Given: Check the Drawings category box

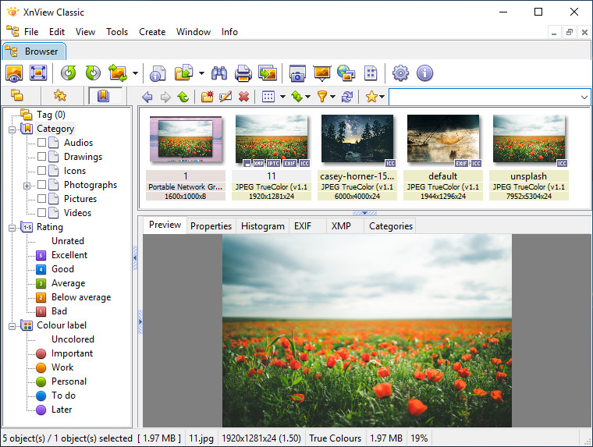Looking at the screenshot, I should point(41,157).
